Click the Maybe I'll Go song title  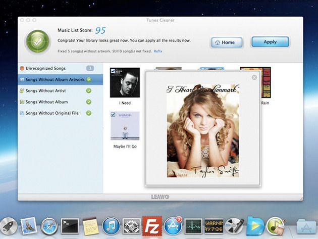(x=125, y=147)
